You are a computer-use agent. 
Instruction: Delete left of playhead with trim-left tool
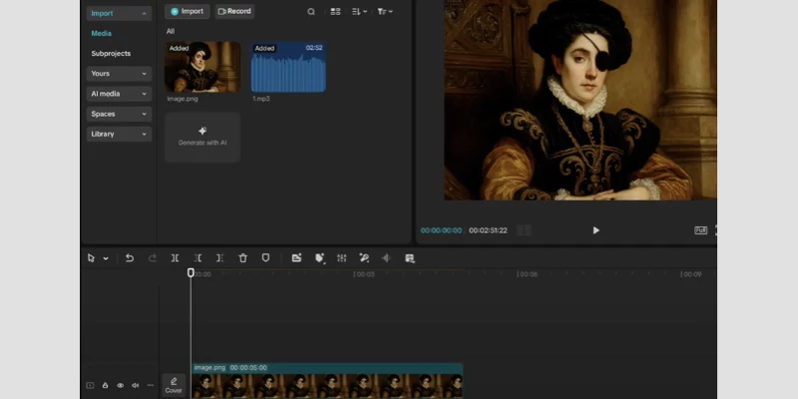(198, 258)
